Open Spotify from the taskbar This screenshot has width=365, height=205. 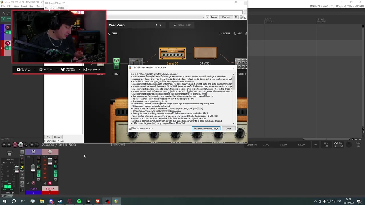point(79,201)
